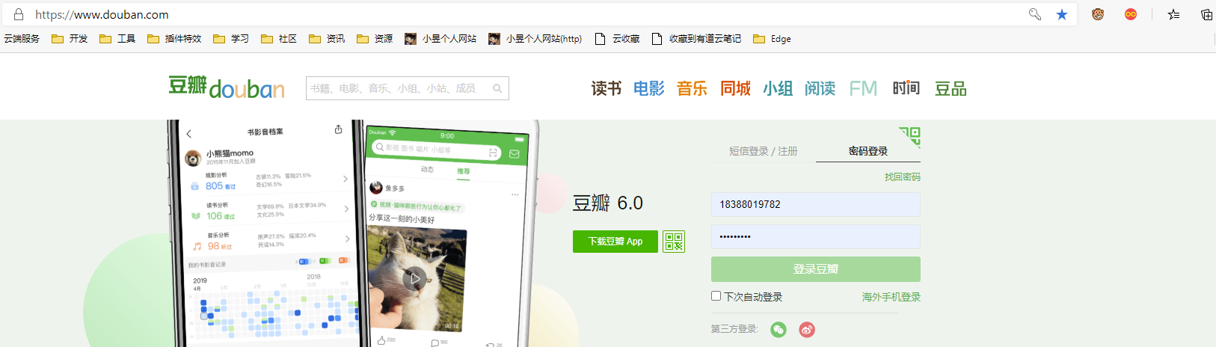This screenshot has width=1216, height=347.
Task: Open the 云收藏 bookmark
Action: [617, 39]
